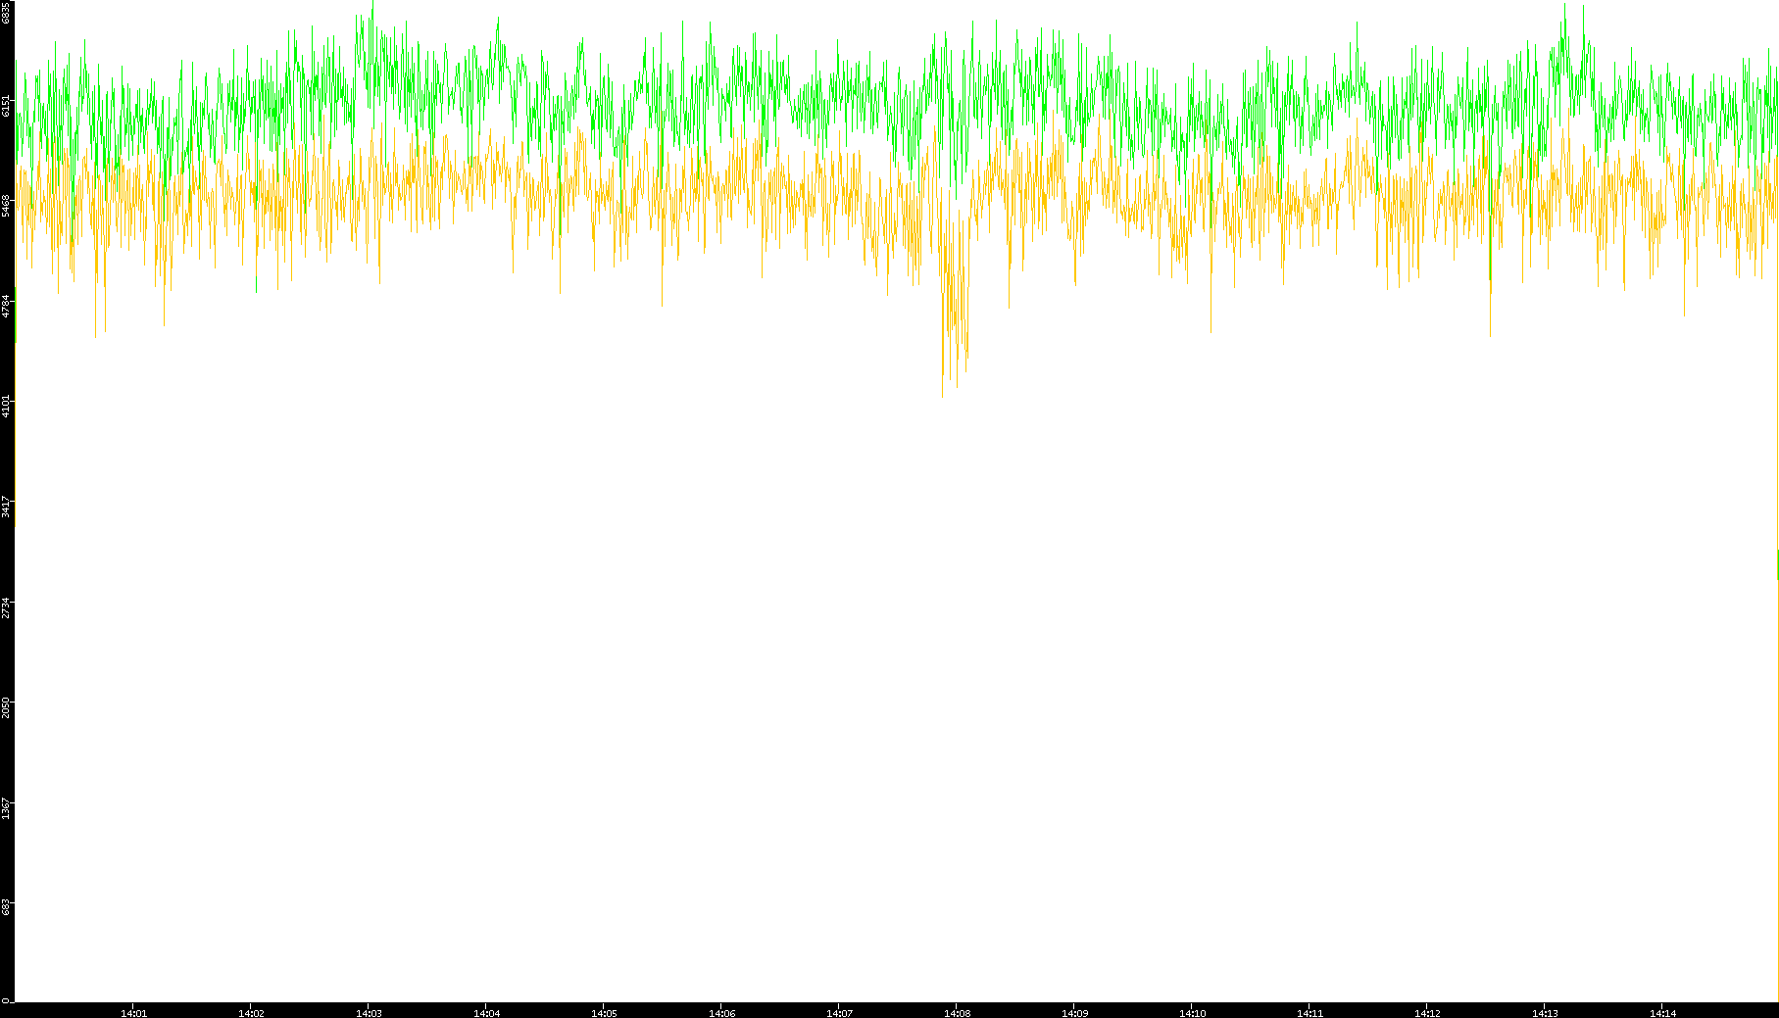Click the 3417 value axis label
The image size is (1779, 1018).
7,507
